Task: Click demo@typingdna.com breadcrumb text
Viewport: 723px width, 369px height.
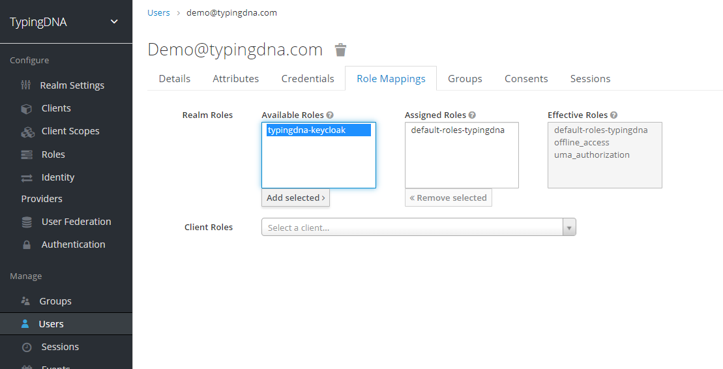Action: pos(231,13)
